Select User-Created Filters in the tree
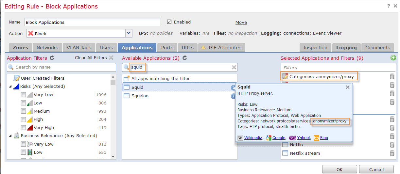Image resolution: width=400 pixels, height=174 pixels. [x=43, y=78]
